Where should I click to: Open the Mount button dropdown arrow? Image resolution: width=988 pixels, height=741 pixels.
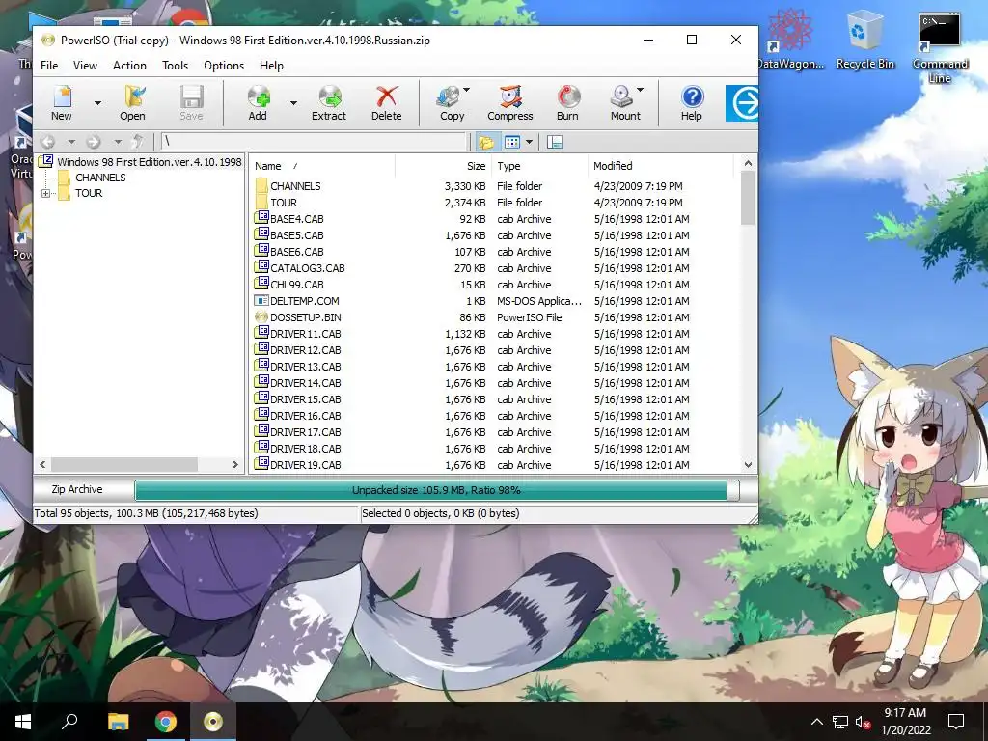(x=641, y=90)
